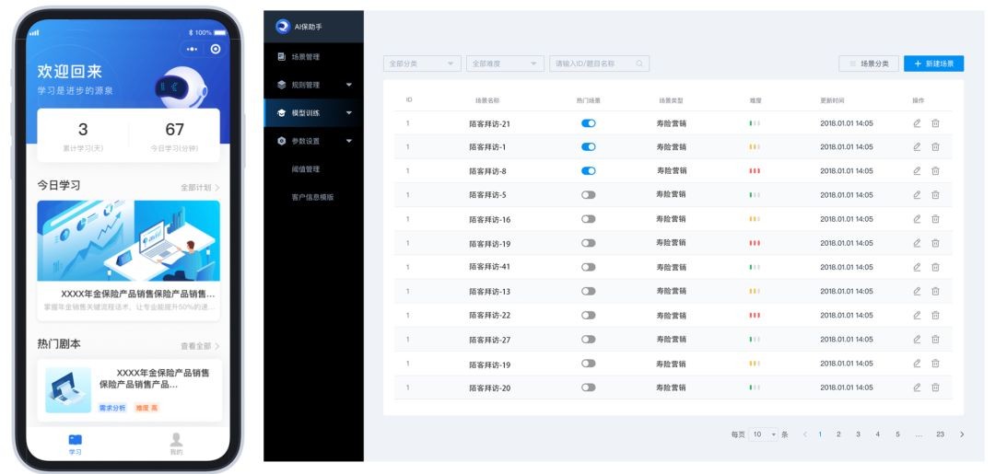Delete 陌客拜访-41 using the trash icon
Viewport: 995px width, 474px height.
click(935, 268)
